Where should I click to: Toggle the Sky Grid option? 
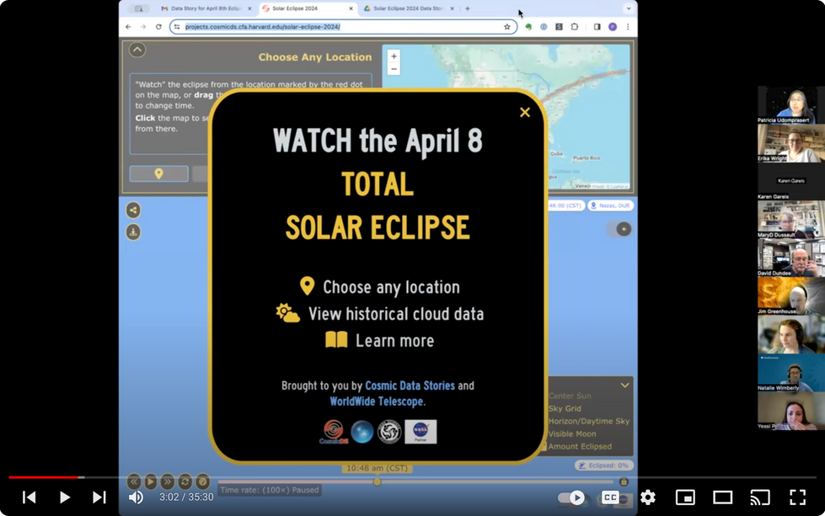click(x=565, y=408)
